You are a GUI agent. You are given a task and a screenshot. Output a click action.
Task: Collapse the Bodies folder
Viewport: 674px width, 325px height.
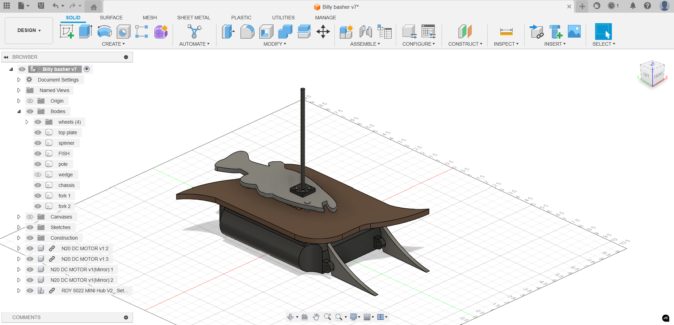pos(19,111)
